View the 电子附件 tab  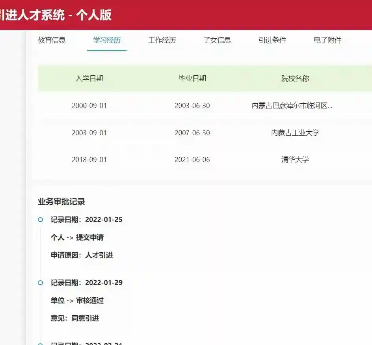pos(327,40)
